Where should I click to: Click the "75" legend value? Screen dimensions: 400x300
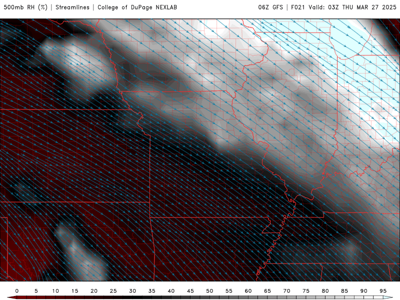[306, 291]
